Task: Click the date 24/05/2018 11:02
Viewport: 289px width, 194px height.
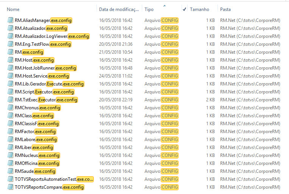Action: 116,76
